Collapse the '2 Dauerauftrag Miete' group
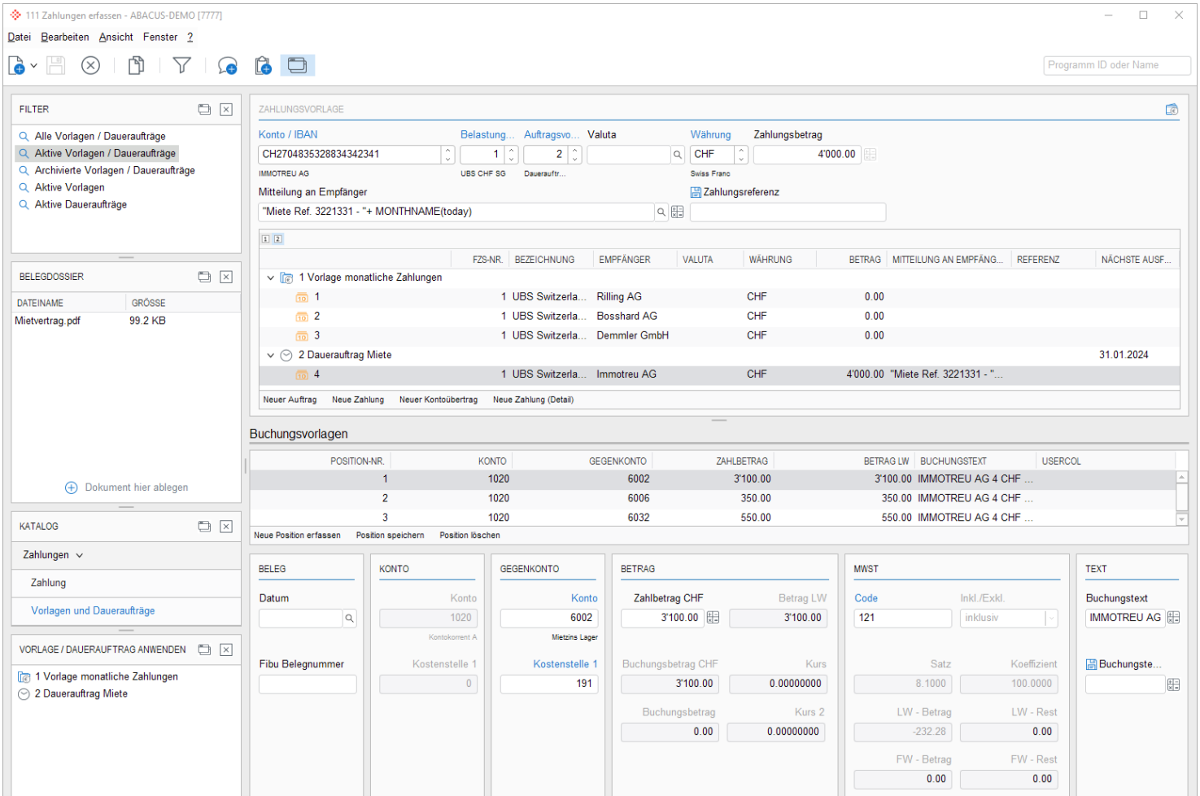The height and width of the screenshot is (796, 1200). pos(271,356)
